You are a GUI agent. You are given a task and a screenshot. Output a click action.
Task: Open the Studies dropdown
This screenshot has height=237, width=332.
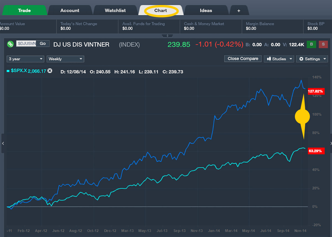point(279,59)
